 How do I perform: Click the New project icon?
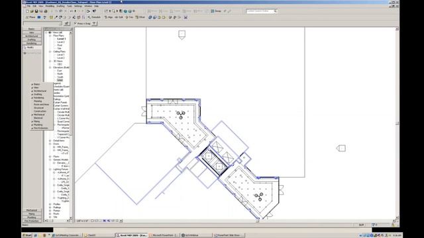tap(27, 11)
